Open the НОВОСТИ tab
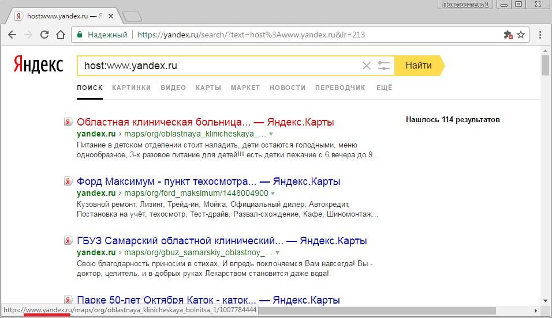 tap(288, 88)
